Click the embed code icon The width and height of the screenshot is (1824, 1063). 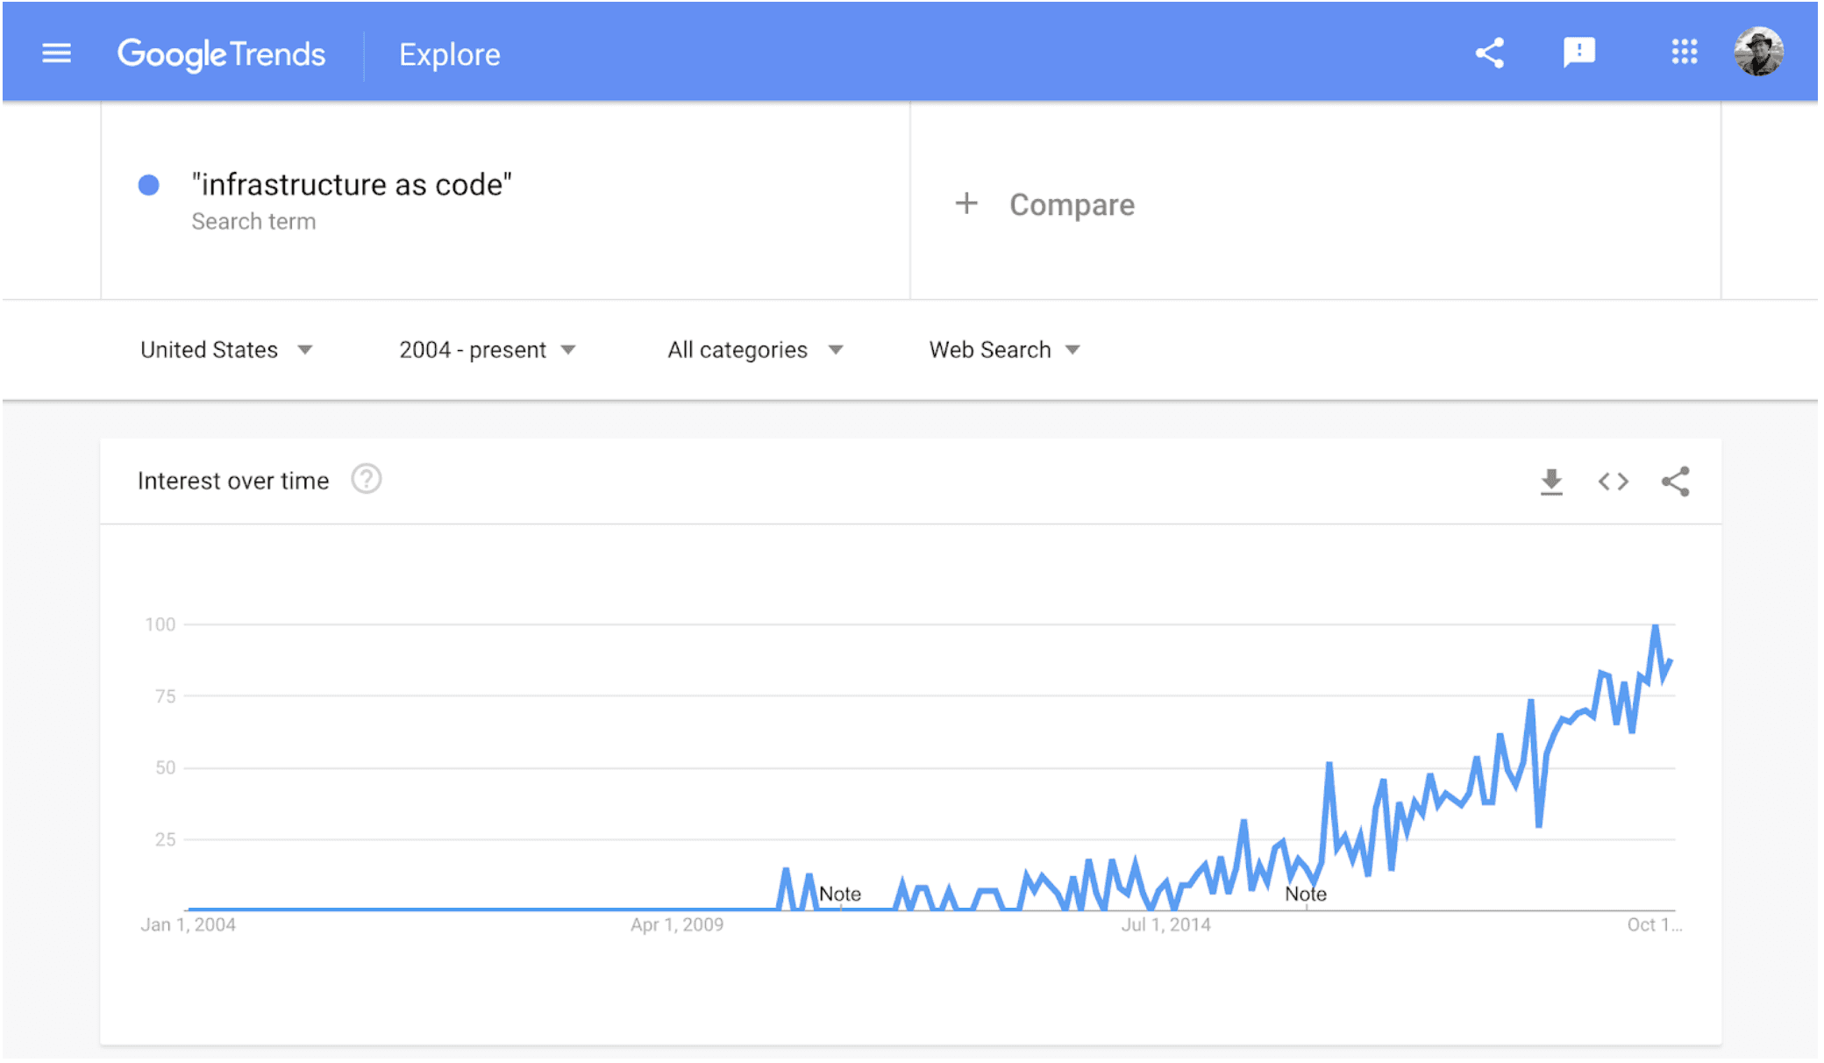click(1613, 482)
